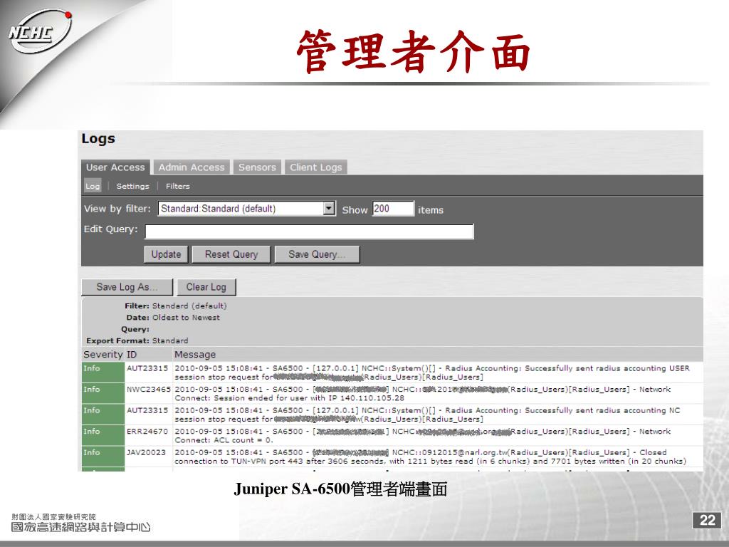The width and height of the screenshot is (729, 547).
Task: Click the Save Log As button
Action: pos(127,287)
